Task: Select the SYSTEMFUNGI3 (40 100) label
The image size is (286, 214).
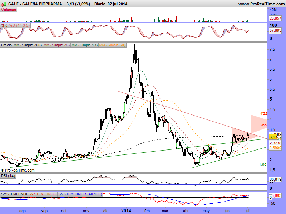Action: pyautogui.click(x=80, y=194)
